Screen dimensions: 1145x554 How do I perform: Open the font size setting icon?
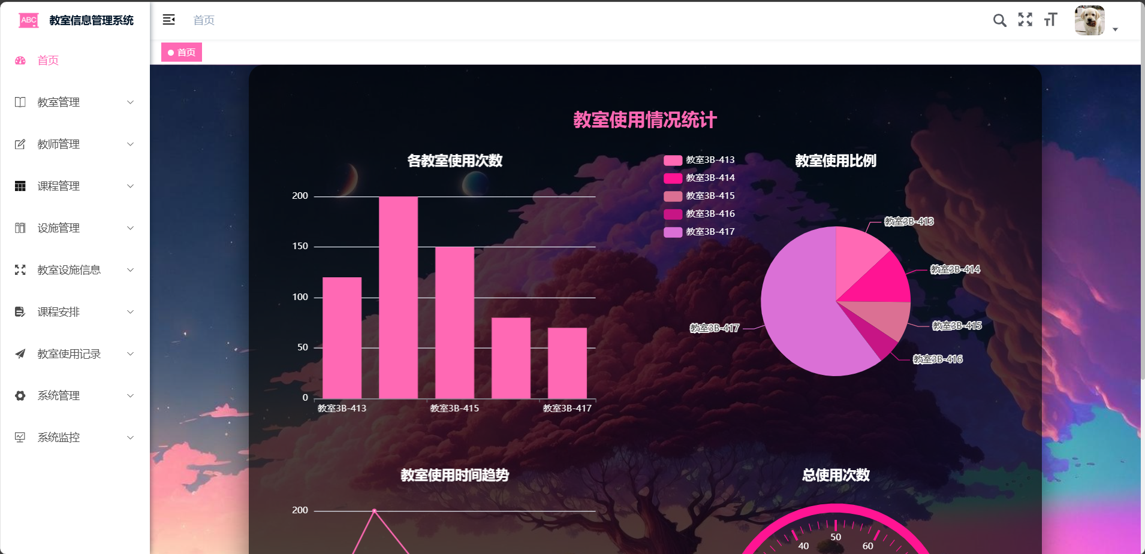(1050, 20)
